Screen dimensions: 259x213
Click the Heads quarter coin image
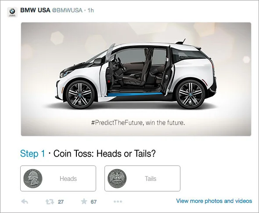click(33, 178)
